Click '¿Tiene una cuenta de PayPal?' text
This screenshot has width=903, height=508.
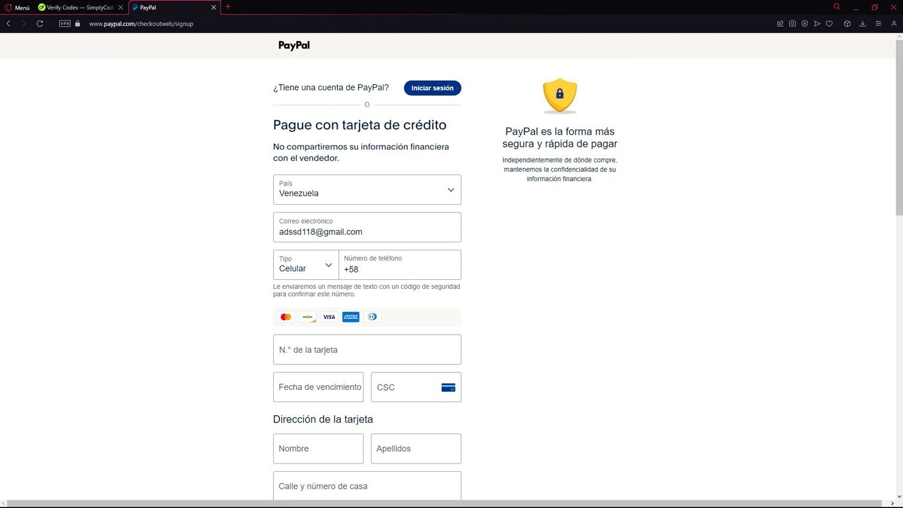tap(331, 88)
